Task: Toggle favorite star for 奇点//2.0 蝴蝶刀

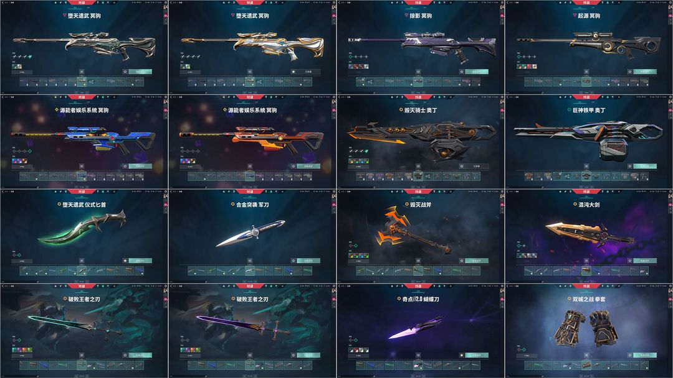Action: 461,355
